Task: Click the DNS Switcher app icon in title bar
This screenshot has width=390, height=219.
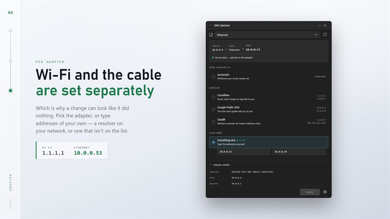Action: pos(211,26)
